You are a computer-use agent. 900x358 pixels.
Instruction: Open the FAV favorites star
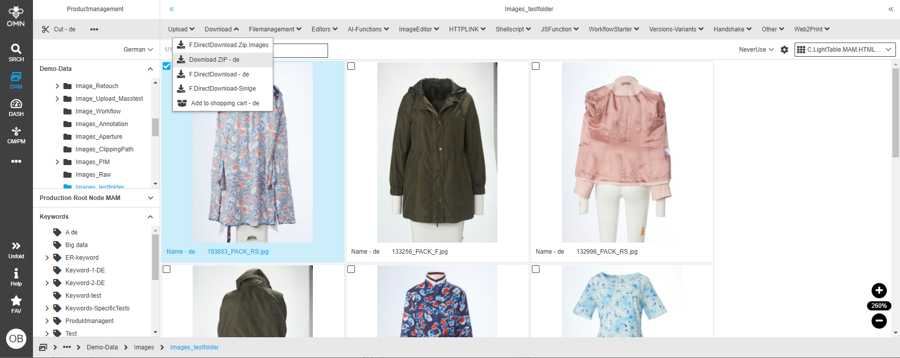16,304
